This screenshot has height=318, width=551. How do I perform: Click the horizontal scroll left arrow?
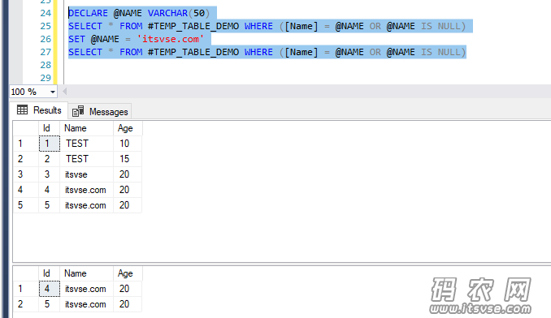[65, 92]
